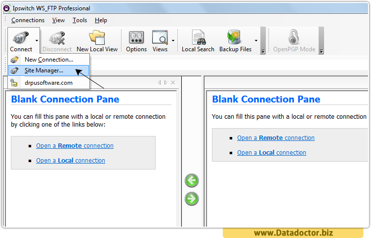Click the Backup Files toolbar icon

(x=234, y=37)
